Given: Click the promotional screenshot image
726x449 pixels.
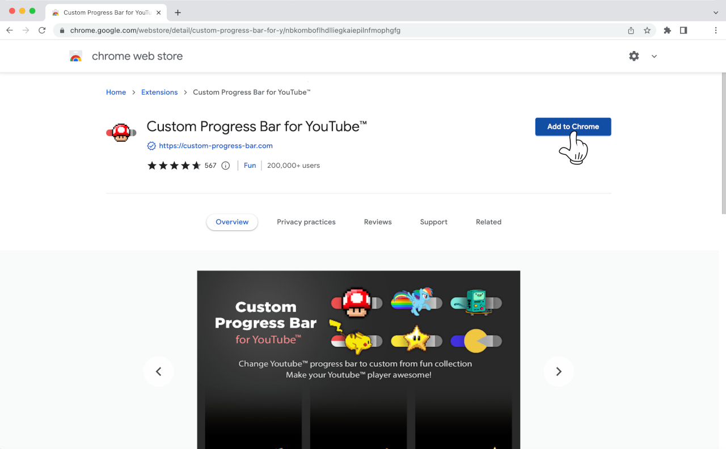Looking at the screenshot, I should (x=358, y=359).
